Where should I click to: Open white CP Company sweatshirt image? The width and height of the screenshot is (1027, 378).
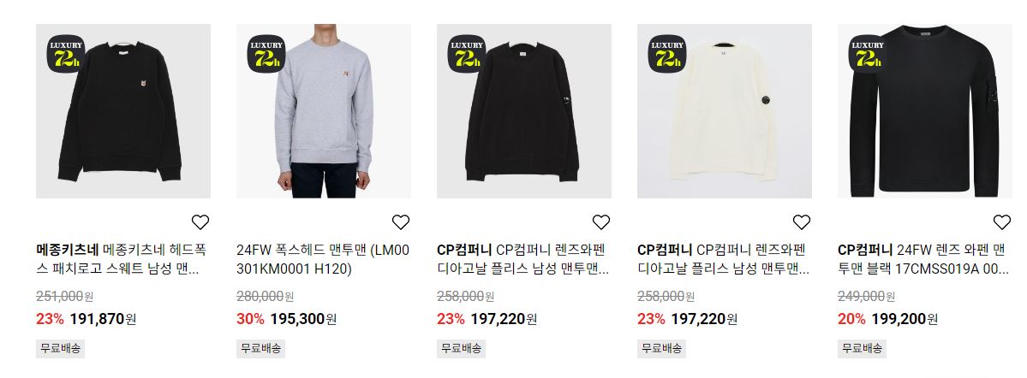pos(725,111)
